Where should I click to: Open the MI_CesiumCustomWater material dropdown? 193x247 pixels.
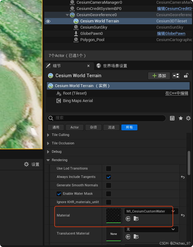tap(151, 212)
